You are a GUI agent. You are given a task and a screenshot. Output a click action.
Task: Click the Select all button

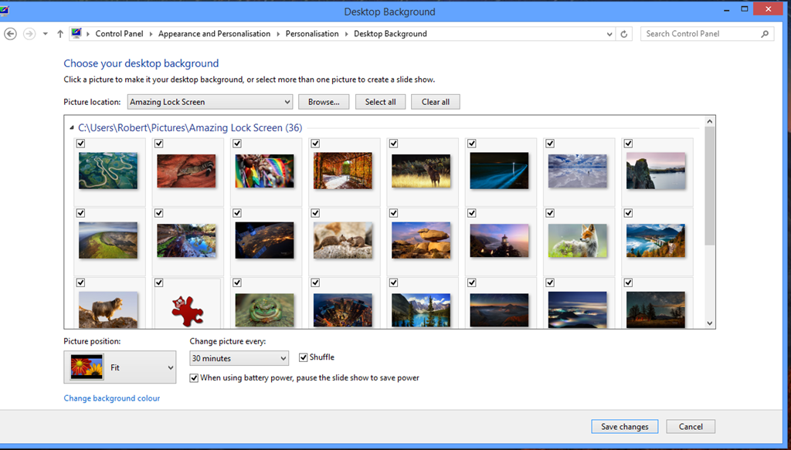tap(380, 102)
